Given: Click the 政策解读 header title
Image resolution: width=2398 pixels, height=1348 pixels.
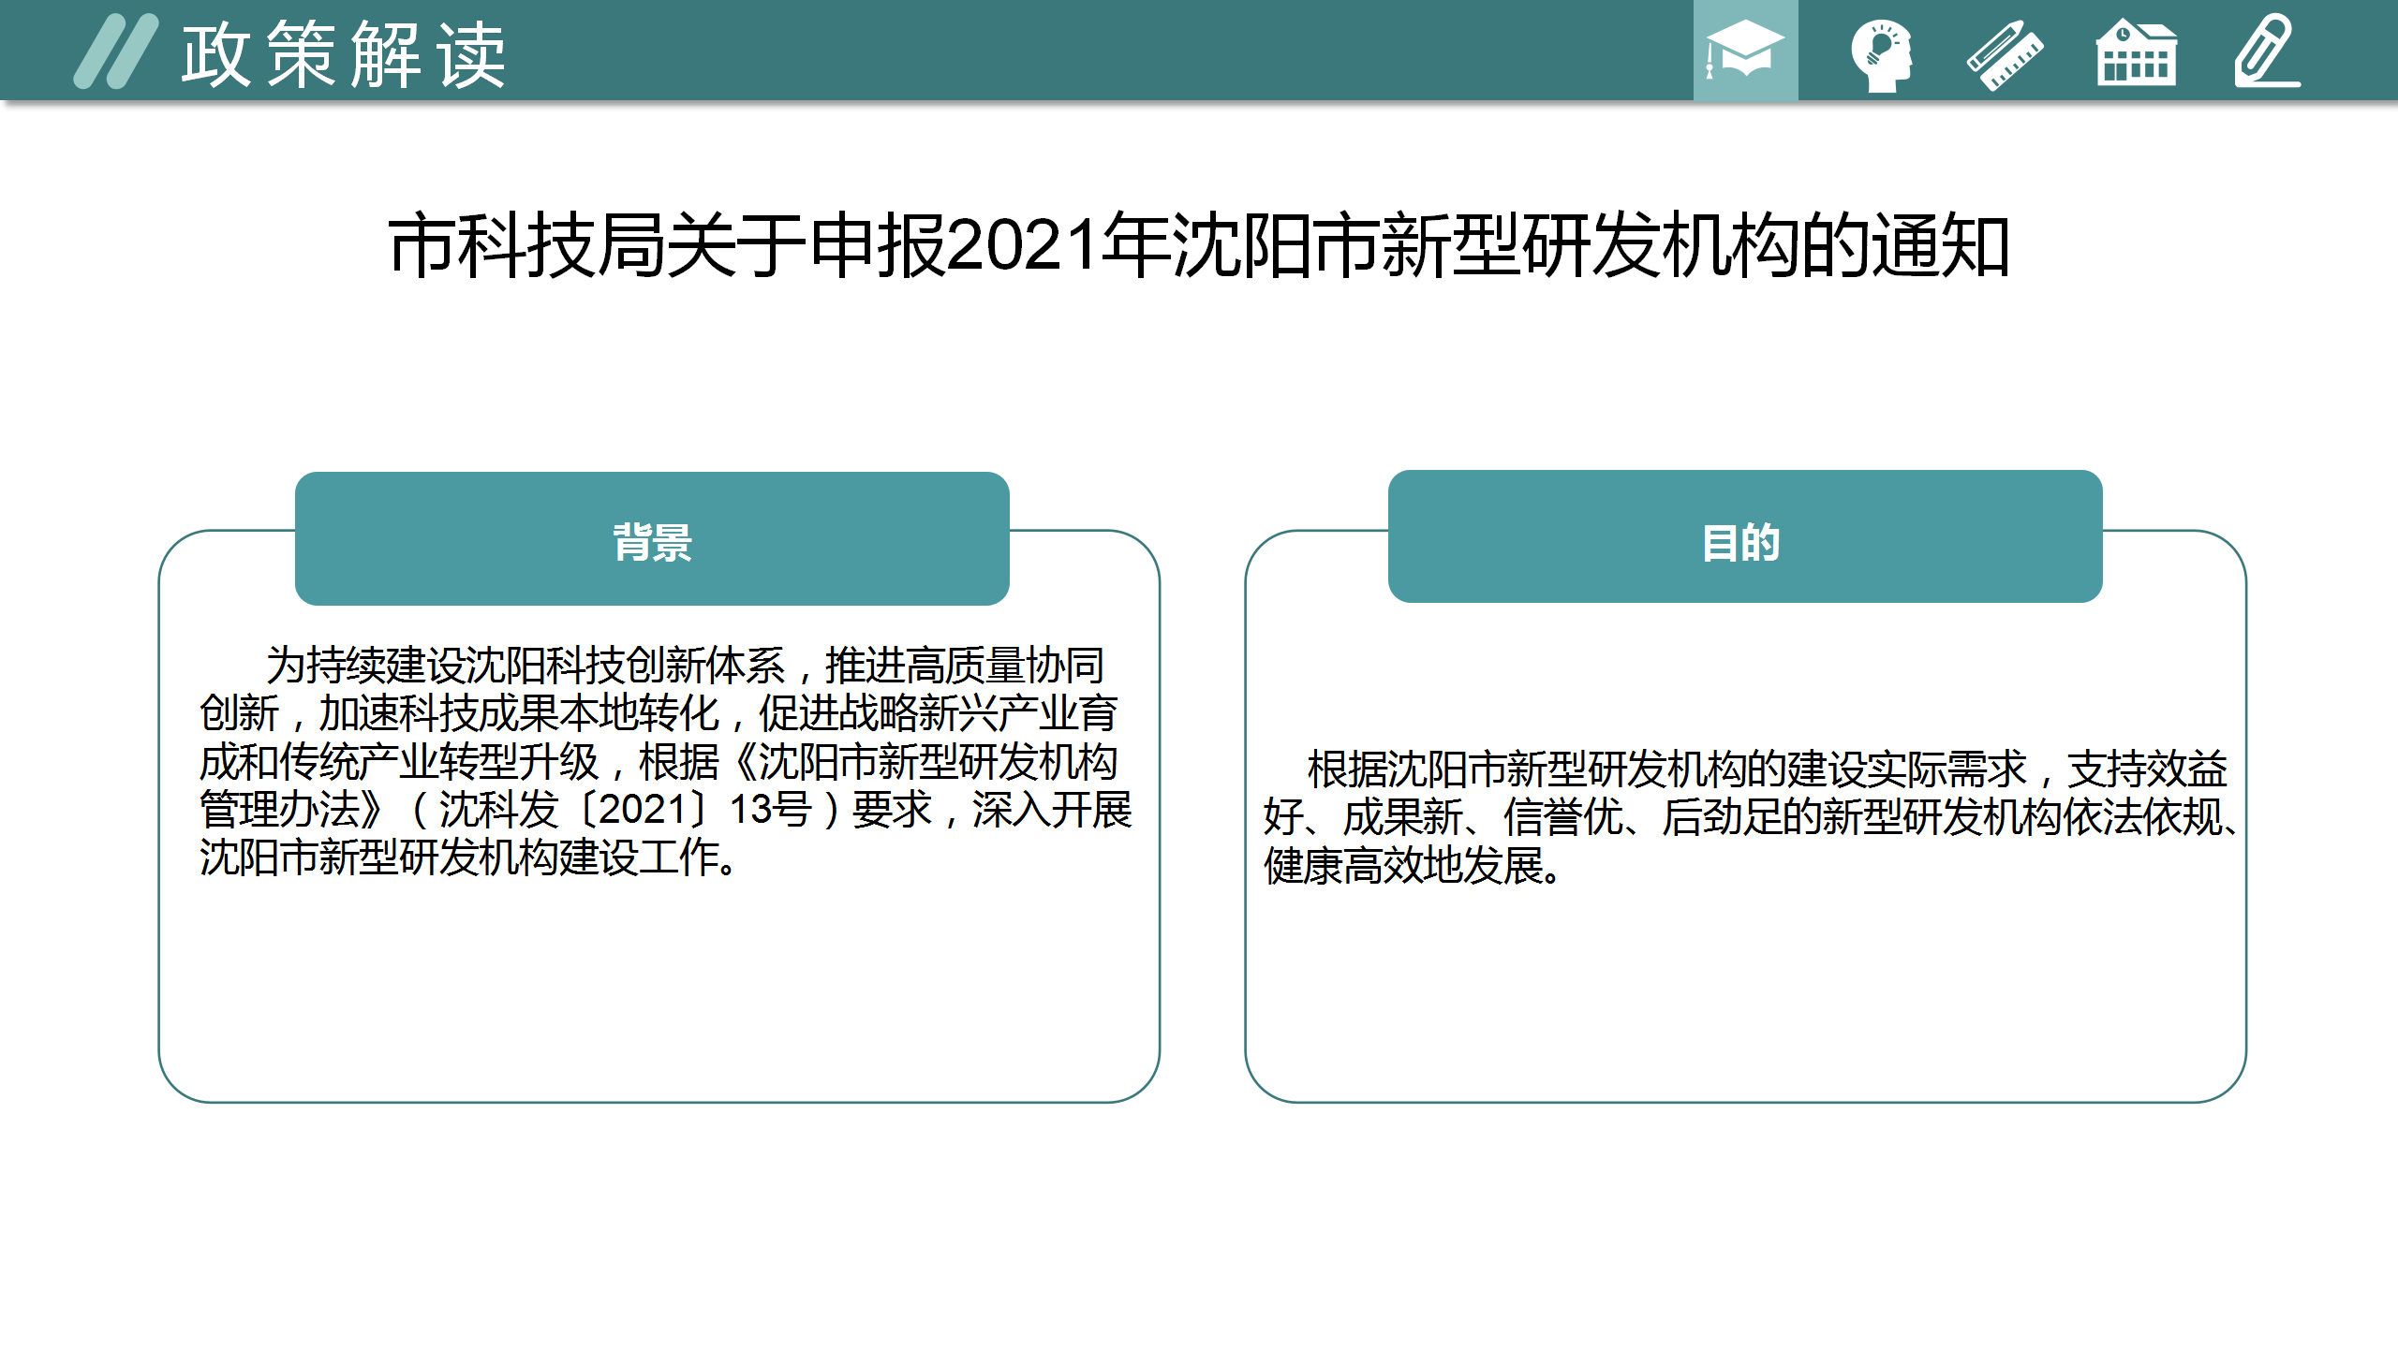Looking at the screenshot, I should point(344,56).
